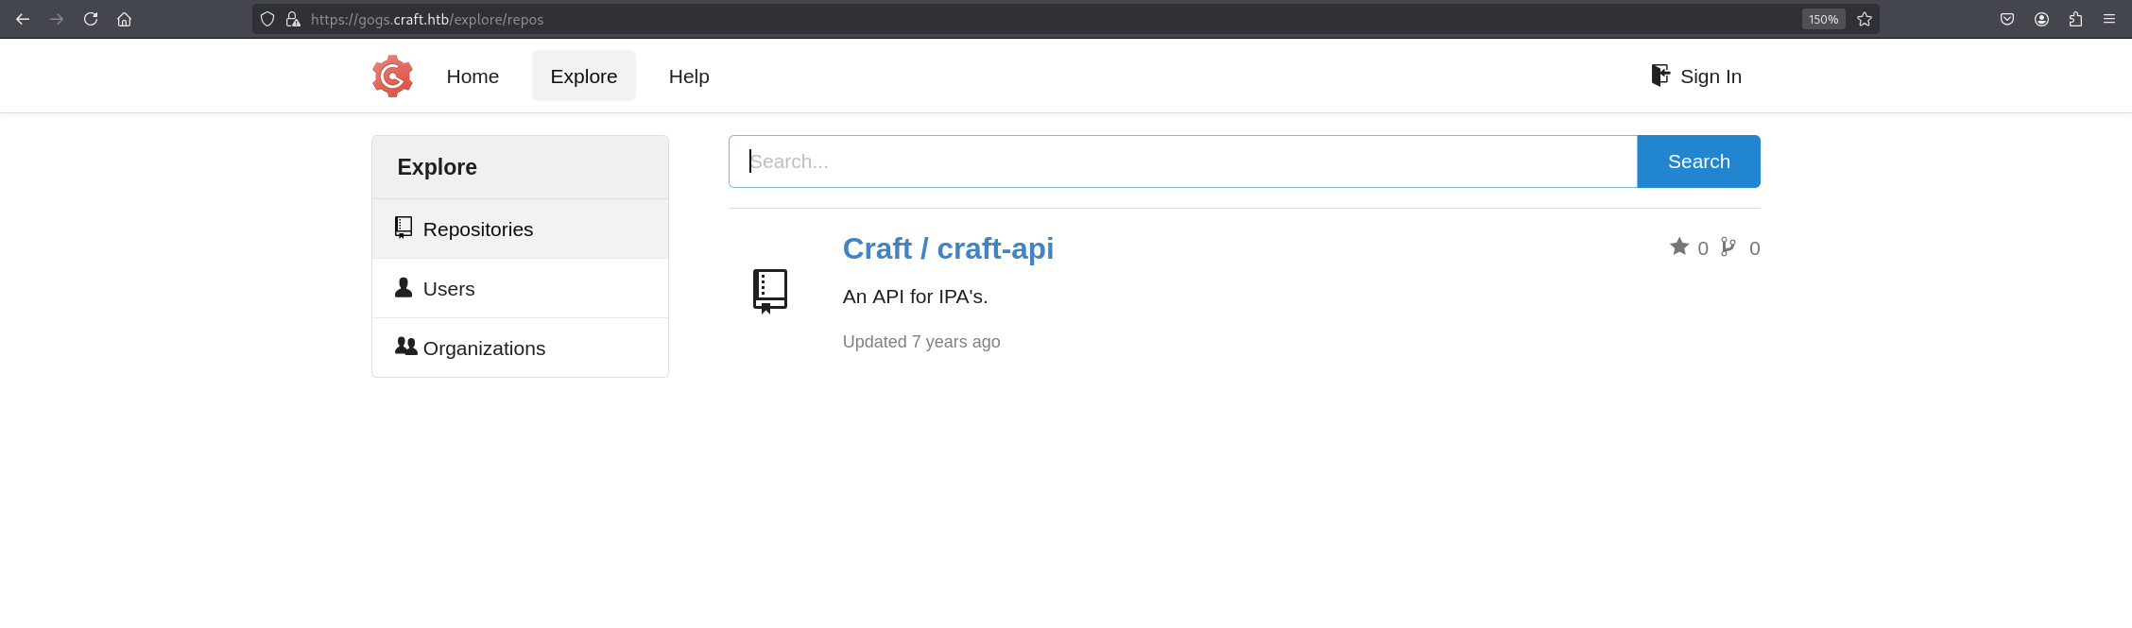Click the star icon on craft-api

[1678, 246]
